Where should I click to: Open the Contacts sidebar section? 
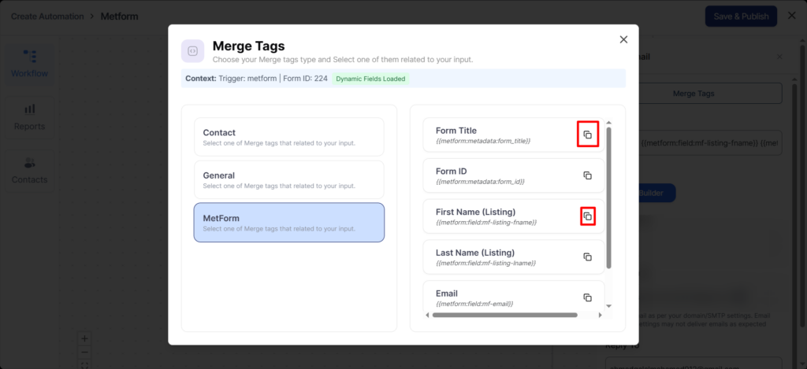click(x=29, y=170)
